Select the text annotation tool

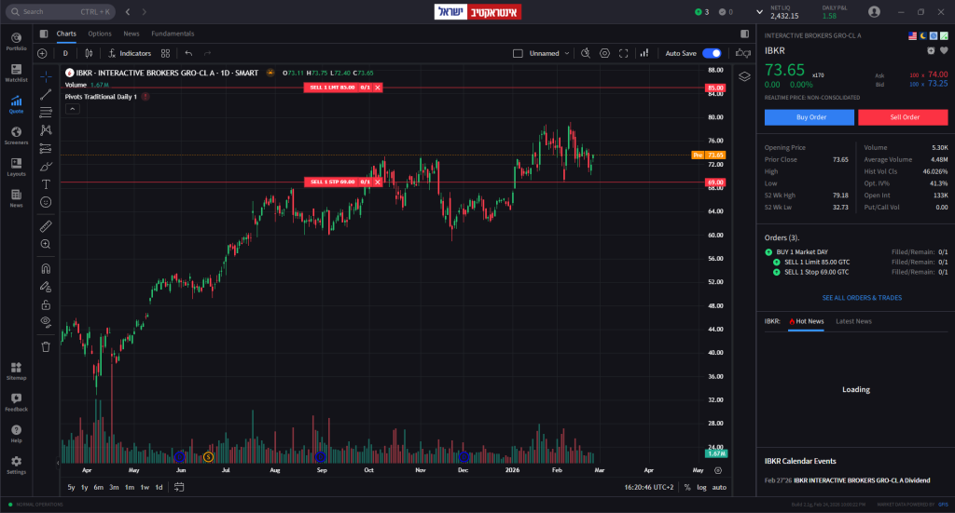pyautogui.click(x=46, y=184)
